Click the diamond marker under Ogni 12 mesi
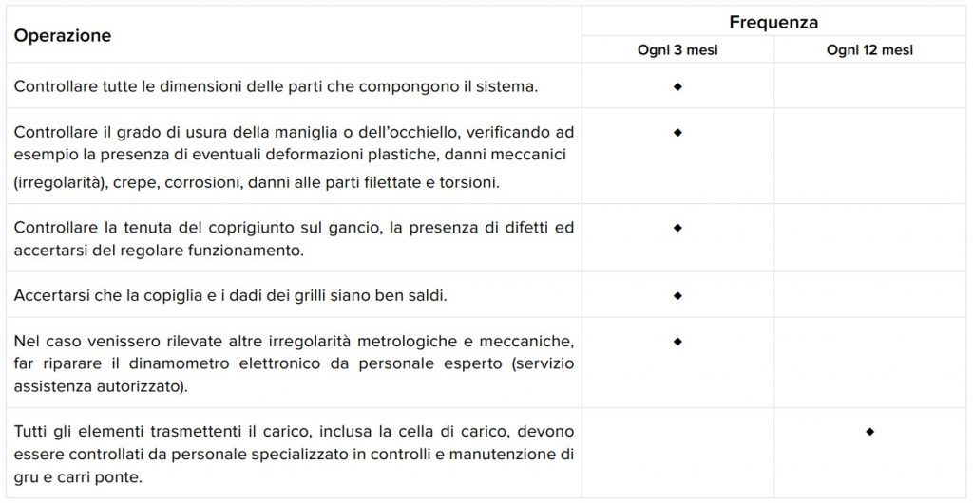Viewport: 973px width, 503px height. 869,432
